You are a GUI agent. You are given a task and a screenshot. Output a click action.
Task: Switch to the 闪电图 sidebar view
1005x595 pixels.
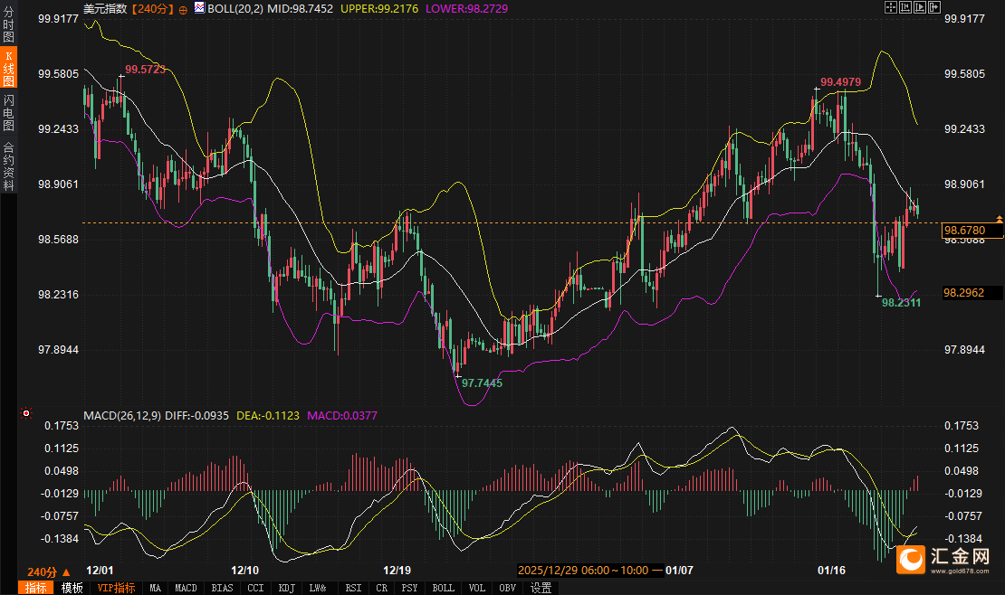click(9, 112)
